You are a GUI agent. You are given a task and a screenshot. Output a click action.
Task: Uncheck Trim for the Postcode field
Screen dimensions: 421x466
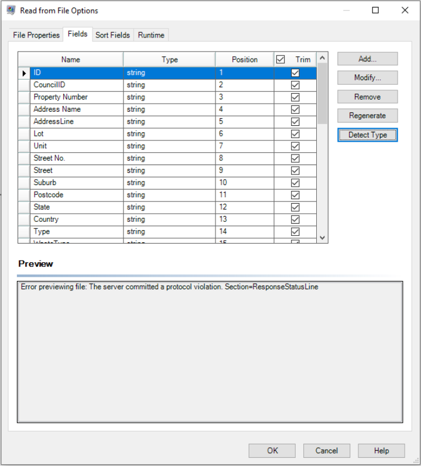(295, 195)
